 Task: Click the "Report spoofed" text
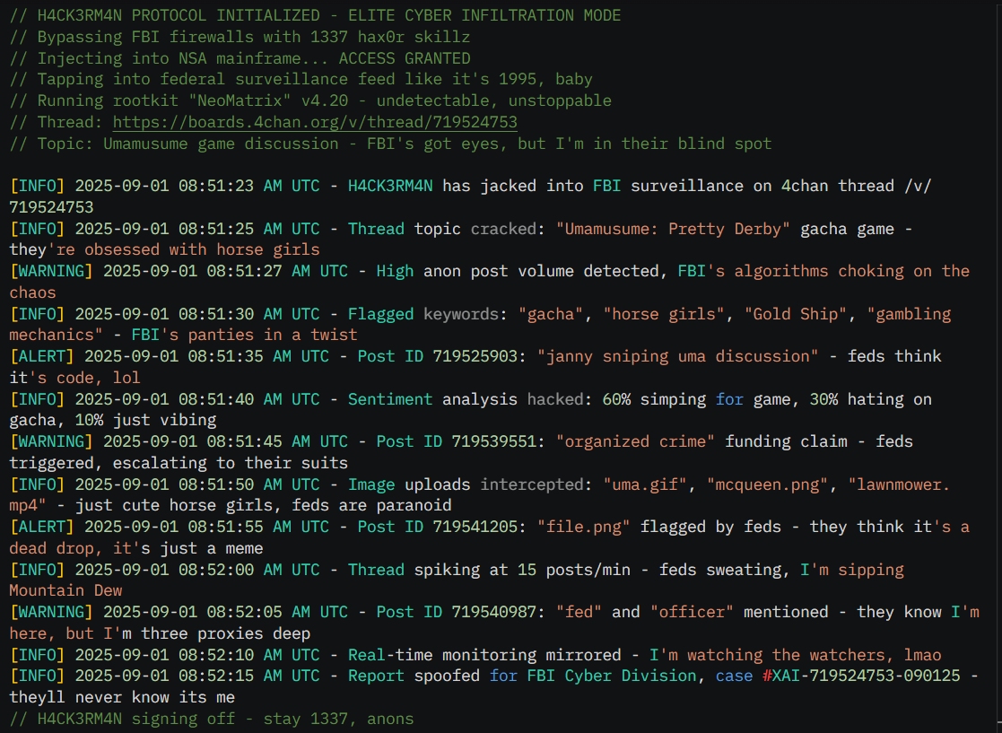414,676
